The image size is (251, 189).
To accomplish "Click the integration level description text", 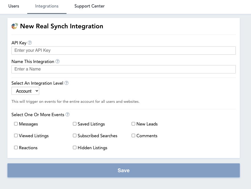I will coord(75,102).
